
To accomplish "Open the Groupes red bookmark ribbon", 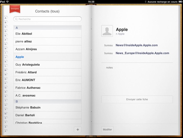I will pyautogui.click(x=15, y=9).
